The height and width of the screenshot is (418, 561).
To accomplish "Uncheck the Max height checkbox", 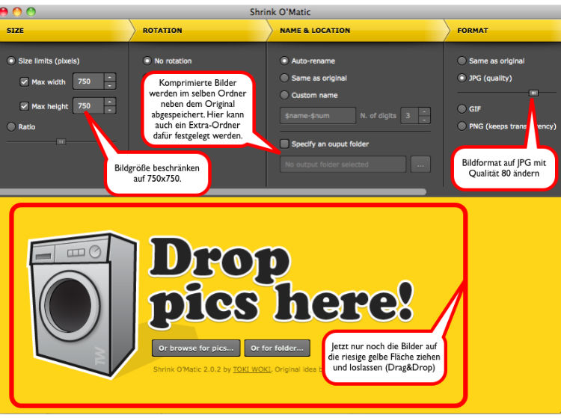I will coord(24,106).
